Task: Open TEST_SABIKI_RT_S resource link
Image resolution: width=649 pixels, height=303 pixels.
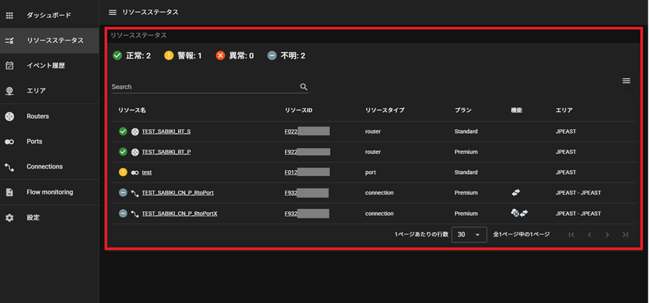Action: 166,131
